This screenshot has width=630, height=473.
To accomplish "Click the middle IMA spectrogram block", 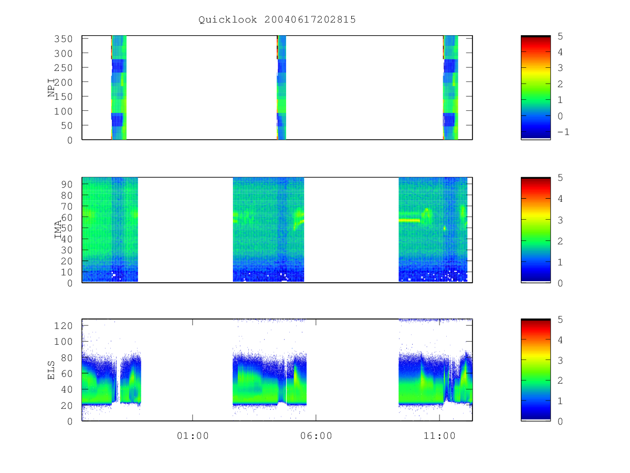I will pos(268,230).
